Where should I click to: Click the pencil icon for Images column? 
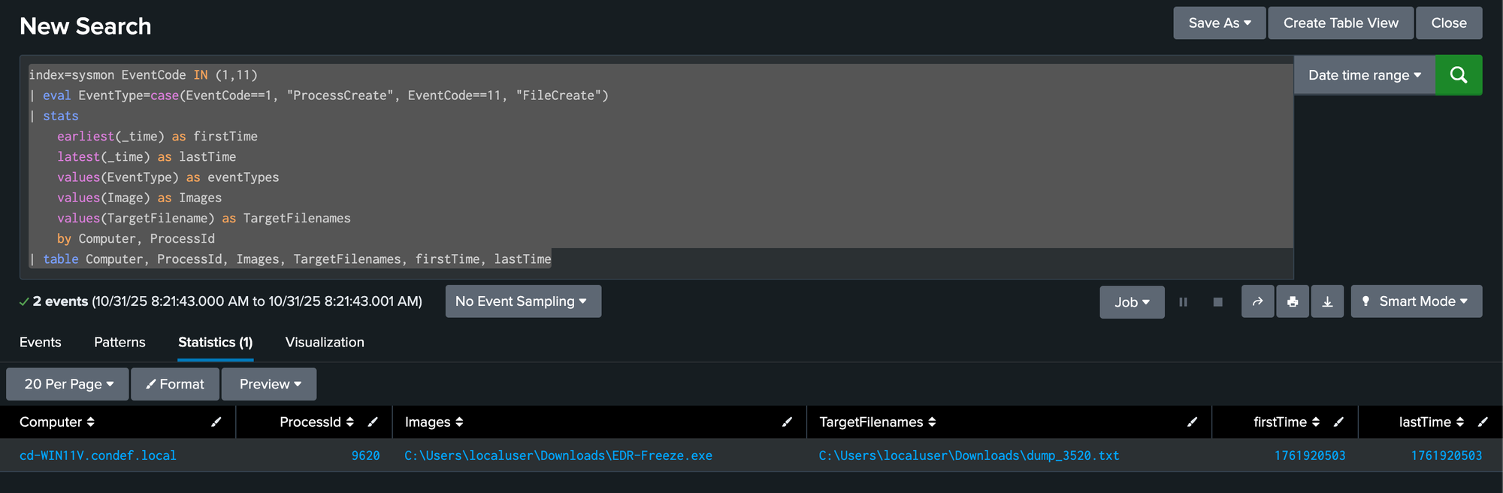click(x=787, y=422)
